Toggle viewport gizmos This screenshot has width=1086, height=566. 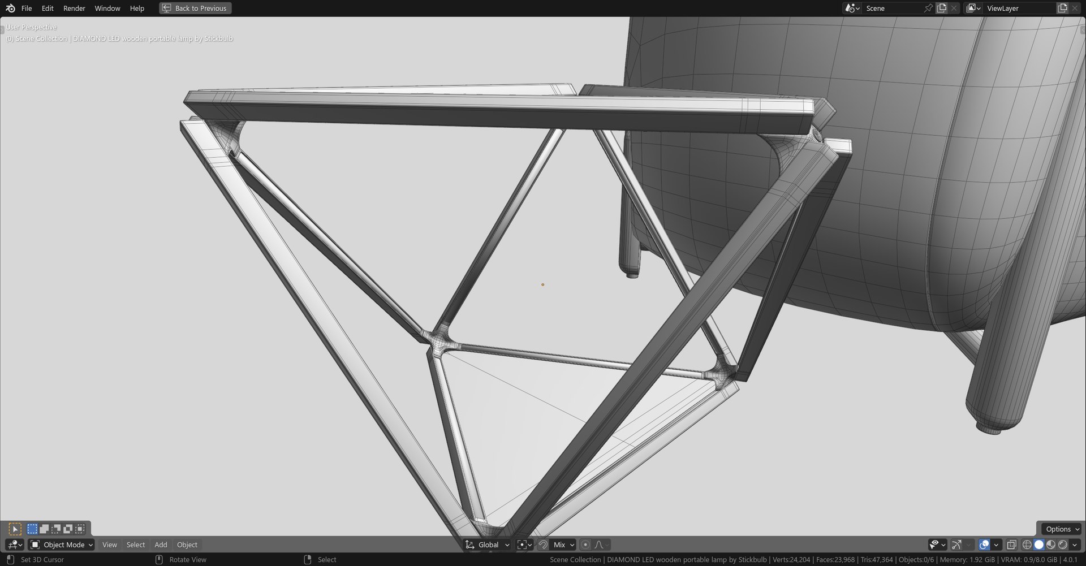(x=956, y=545)
